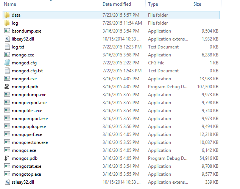Click the mongooplog.exe application icon
Image resolution: width=240 pixels, height=189 pixels.
[7, 127]
